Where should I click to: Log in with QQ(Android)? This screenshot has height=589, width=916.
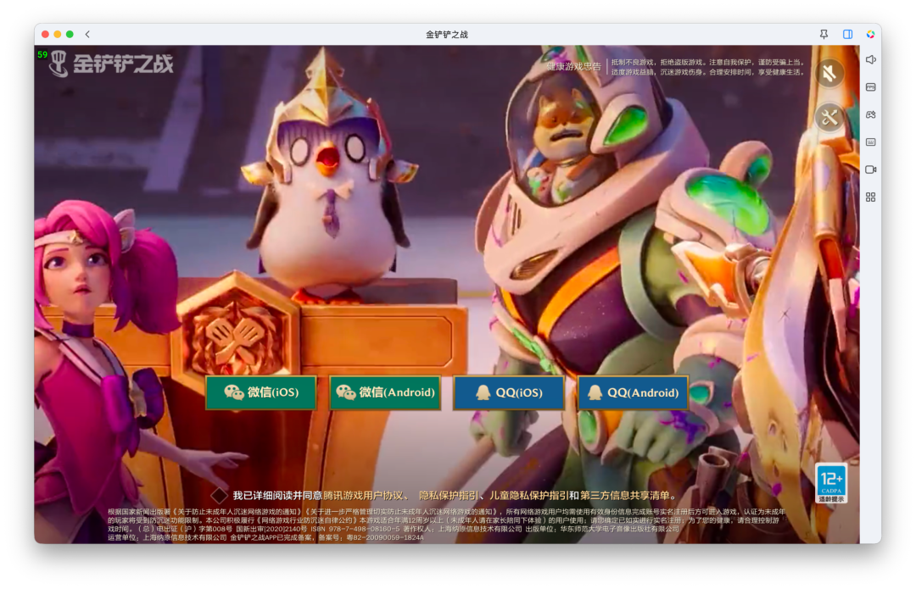tap(633, 392)
